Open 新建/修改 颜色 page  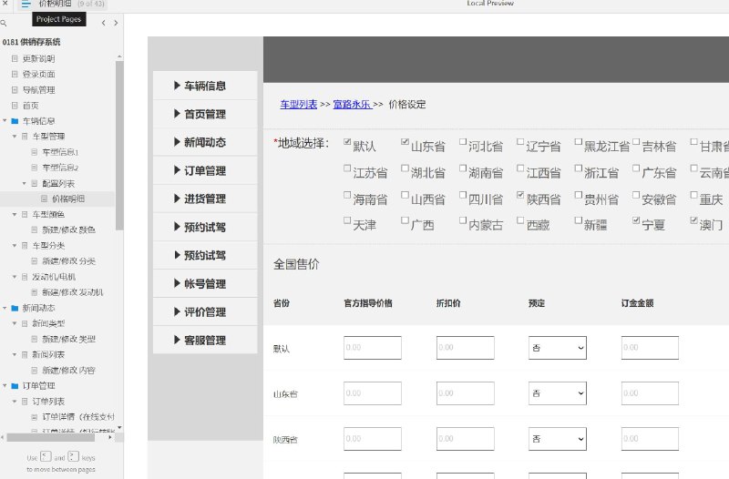pyautogui.click(x=68, y=230)
